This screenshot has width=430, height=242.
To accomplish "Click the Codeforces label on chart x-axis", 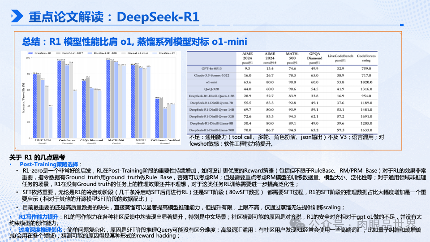I will click(x=67, y=141).
